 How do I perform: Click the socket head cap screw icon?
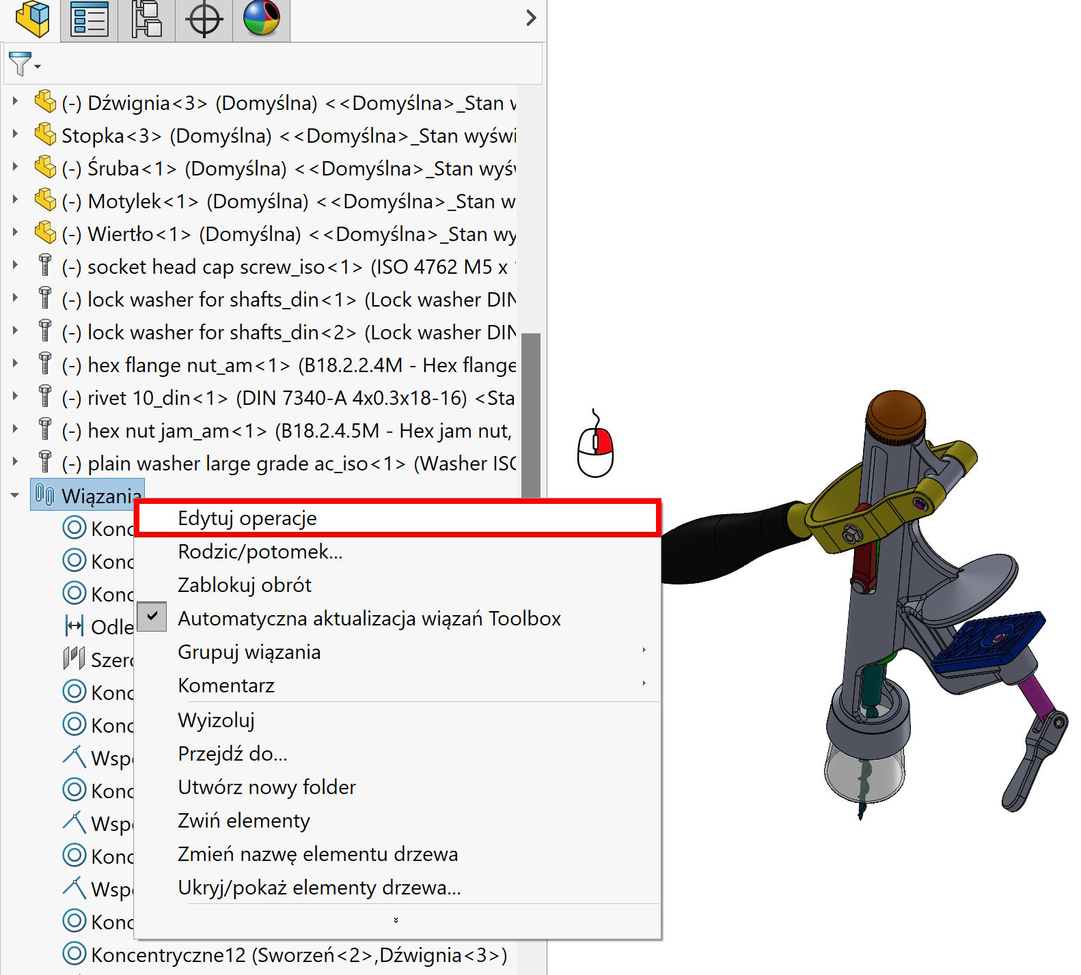tap(45, 266)
